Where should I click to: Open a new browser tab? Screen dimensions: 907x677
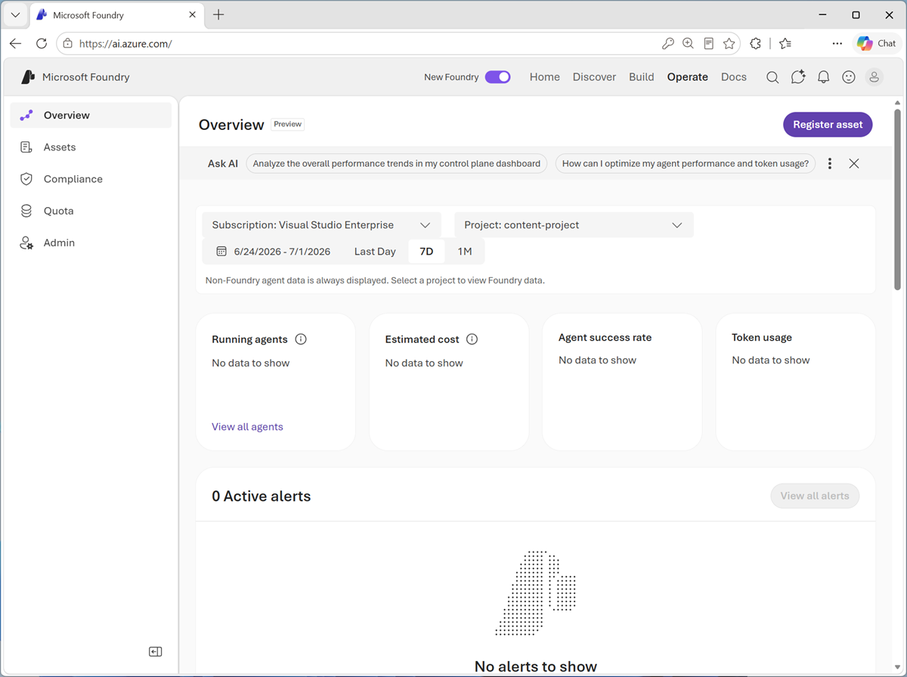click(x=218, y=15)
